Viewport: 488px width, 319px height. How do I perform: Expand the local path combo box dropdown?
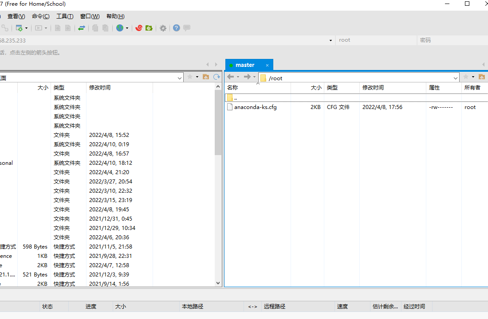(x=180, y=78)
